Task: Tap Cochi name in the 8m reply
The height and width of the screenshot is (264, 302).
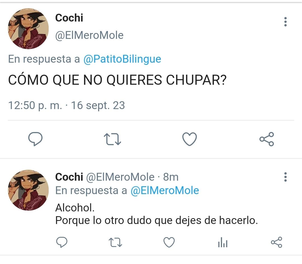Action: click(x=69, y=177)
